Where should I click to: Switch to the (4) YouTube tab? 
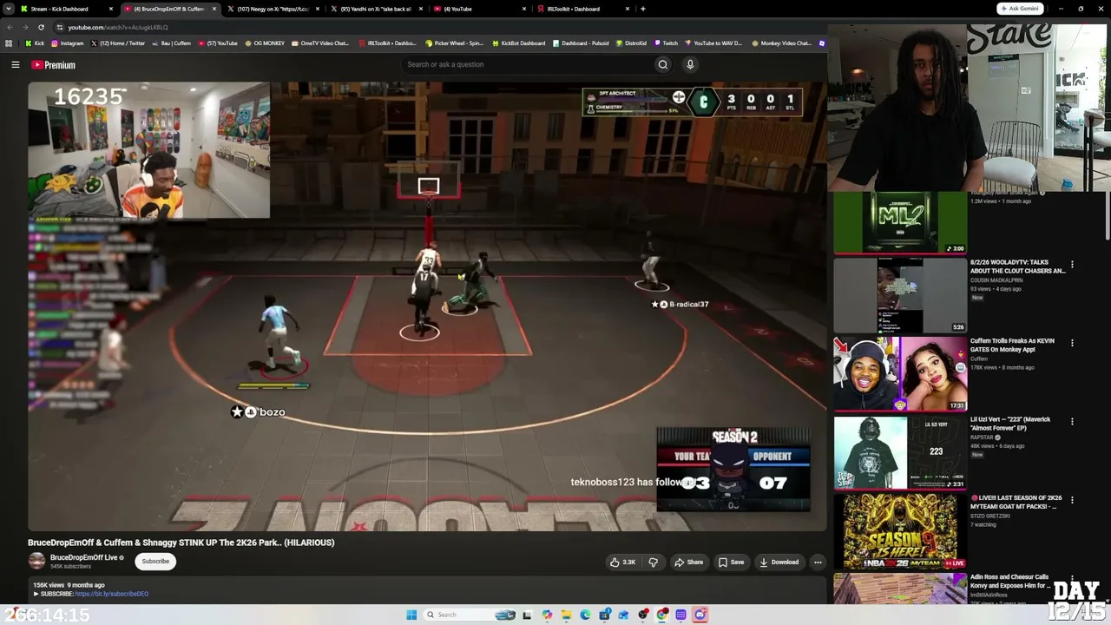(x=481, y=9)
